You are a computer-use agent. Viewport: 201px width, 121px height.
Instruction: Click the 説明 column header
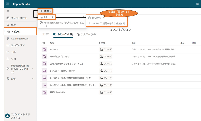click(133, 43)
